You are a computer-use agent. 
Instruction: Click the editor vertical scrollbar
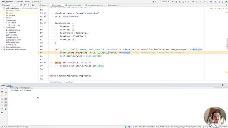(227, 43)
